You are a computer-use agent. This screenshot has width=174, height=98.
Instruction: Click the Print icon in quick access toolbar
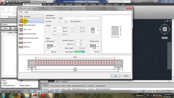click(x=20, y=2)
